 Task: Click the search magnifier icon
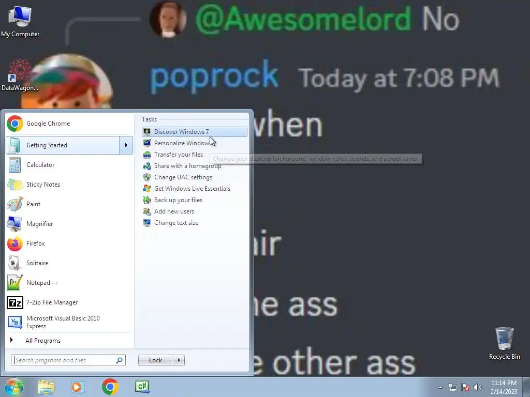(x=120, y=360)
